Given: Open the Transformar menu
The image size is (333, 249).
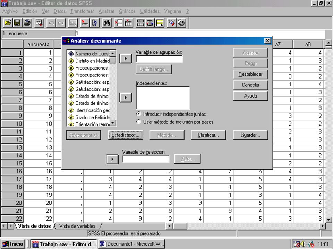Looking at the screenshot, I should click(x=82, y=11).
